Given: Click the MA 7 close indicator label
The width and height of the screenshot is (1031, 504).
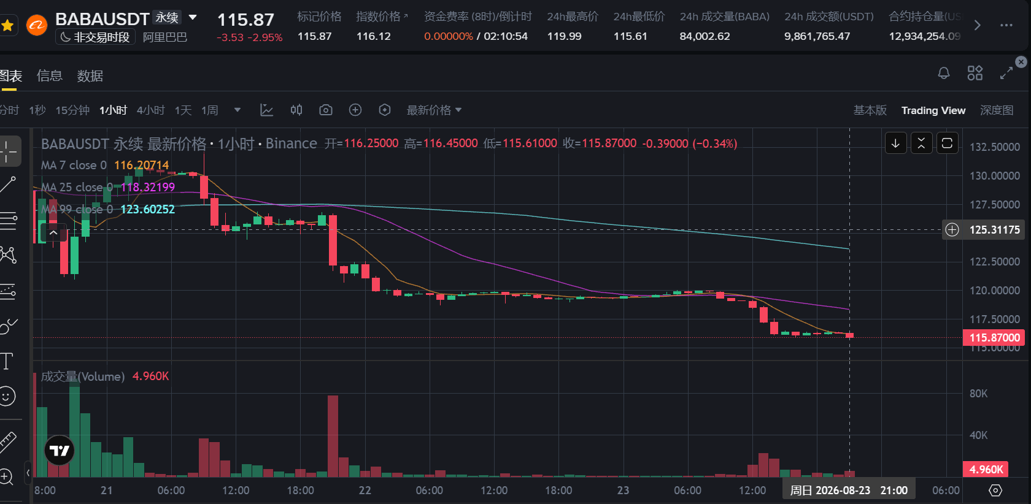Looking at the screenshot, I should 74,165.
